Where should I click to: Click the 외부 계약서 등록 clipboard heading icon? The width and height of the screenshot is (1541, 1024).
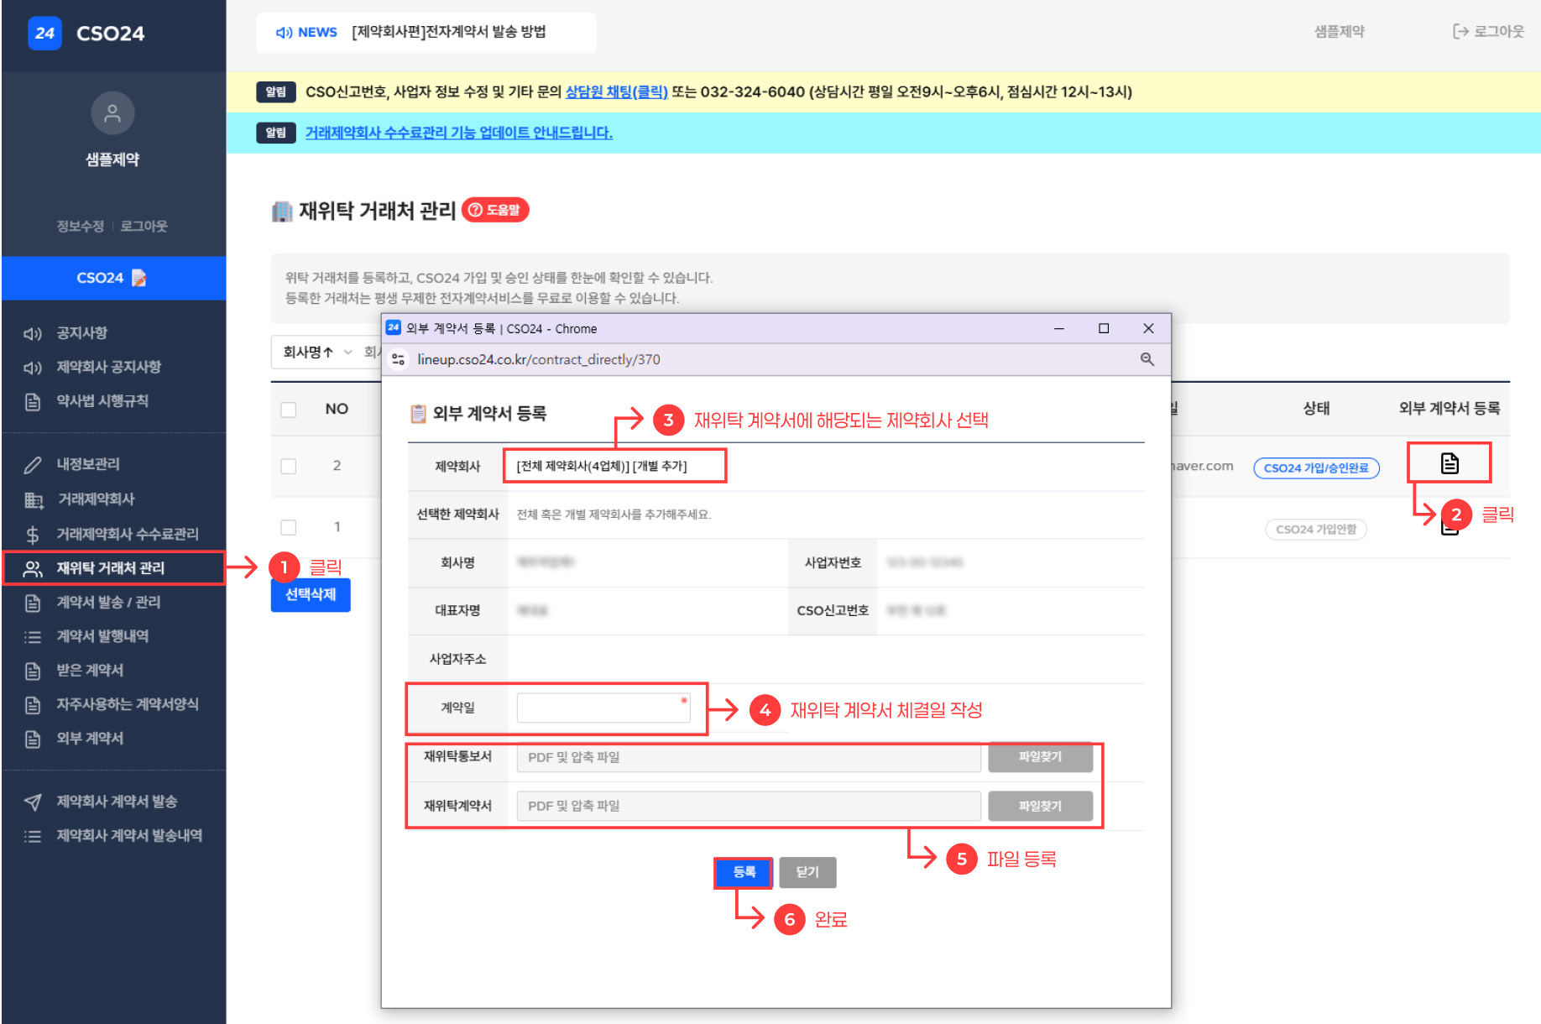418,414
